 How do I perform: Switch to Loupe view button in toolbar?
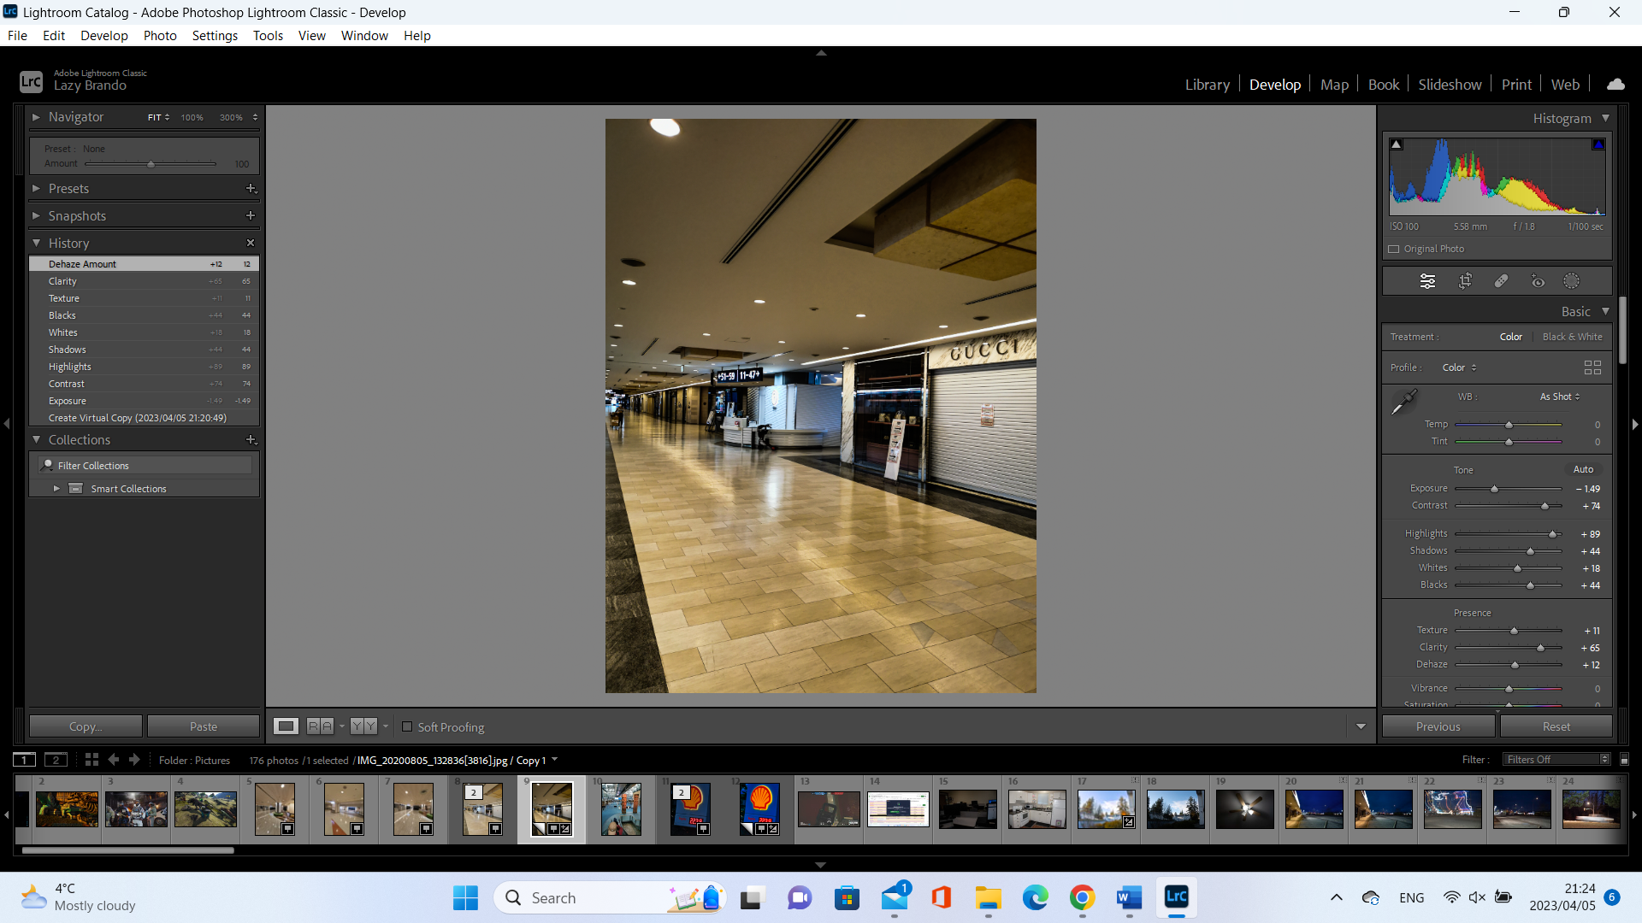click(x=286, y=726)
